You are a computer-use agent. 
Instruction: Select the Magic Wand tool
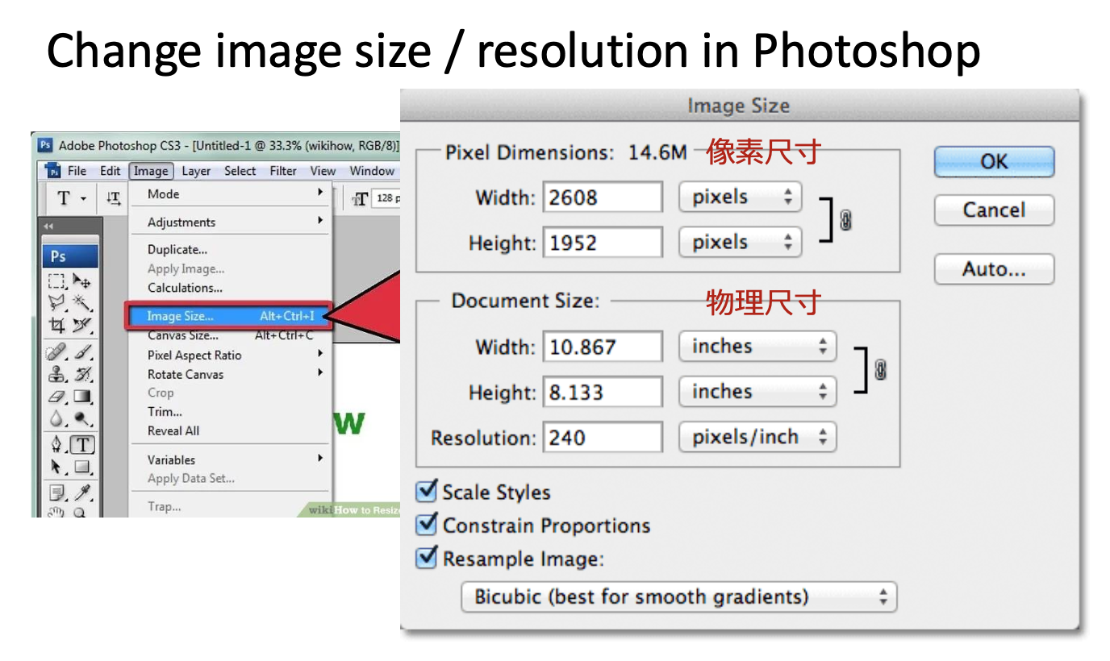tap(82, 303)
